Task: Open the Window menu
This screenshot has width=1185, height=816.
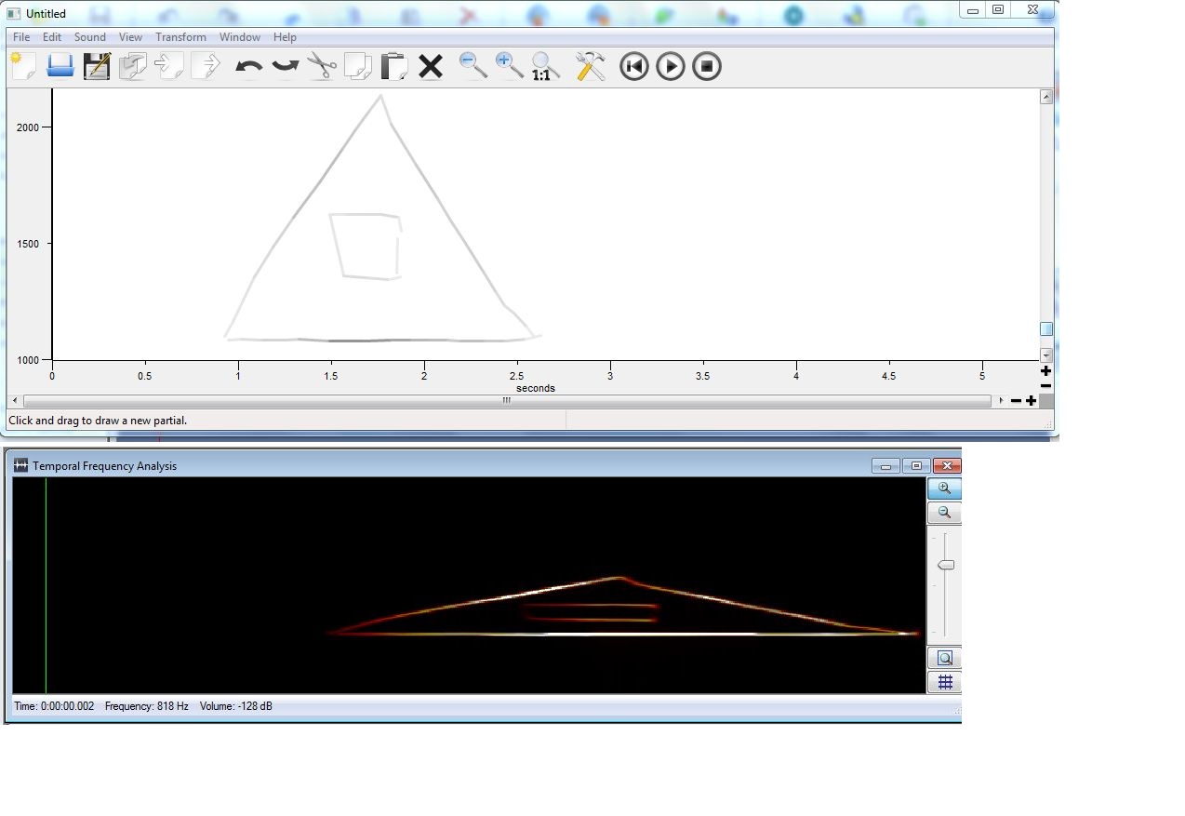Action: click(240, 37)
